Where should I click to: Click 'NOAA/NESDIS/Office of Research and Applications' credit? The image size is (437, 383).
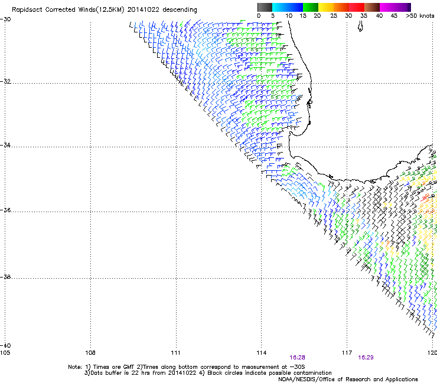pyautogui.click(x=348, y=379)
